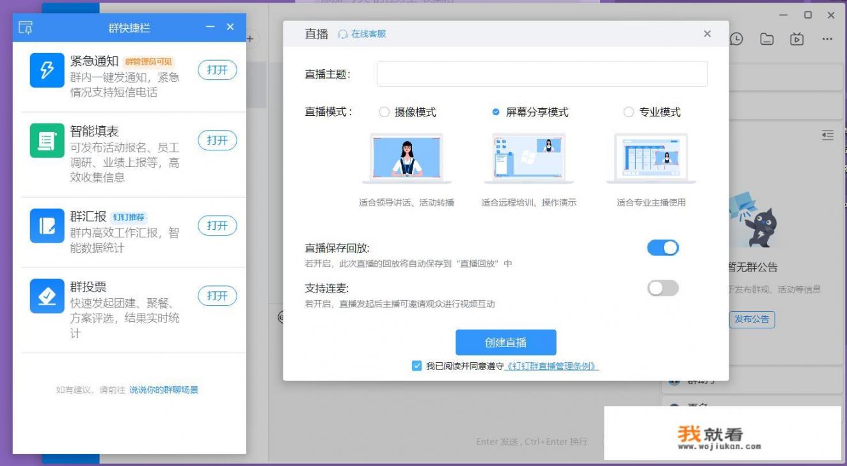The width and height of the screenshot is (847, 466).
Task: Uncheck the 我已阅读并同意遵守 checkbox
Action: (x=417, y=366)
